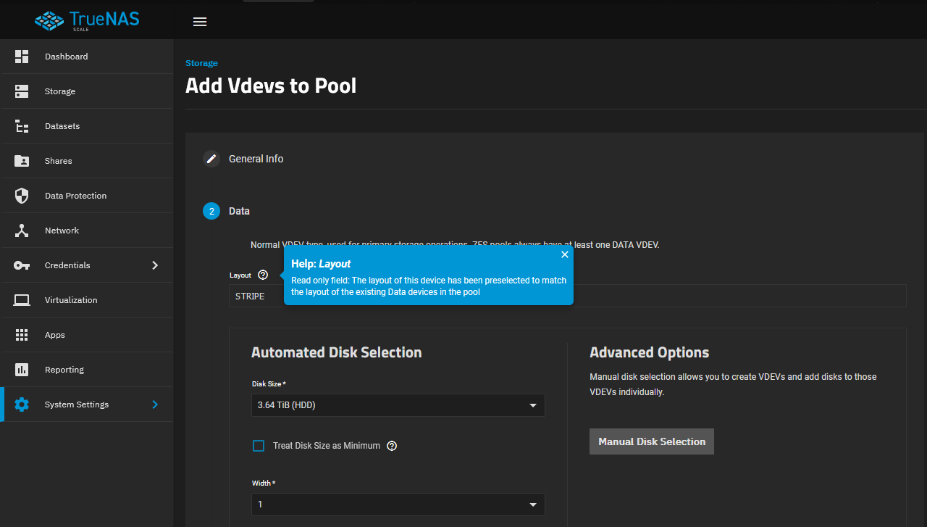Click the TrueNAS SCALE logo

(87, 20)
